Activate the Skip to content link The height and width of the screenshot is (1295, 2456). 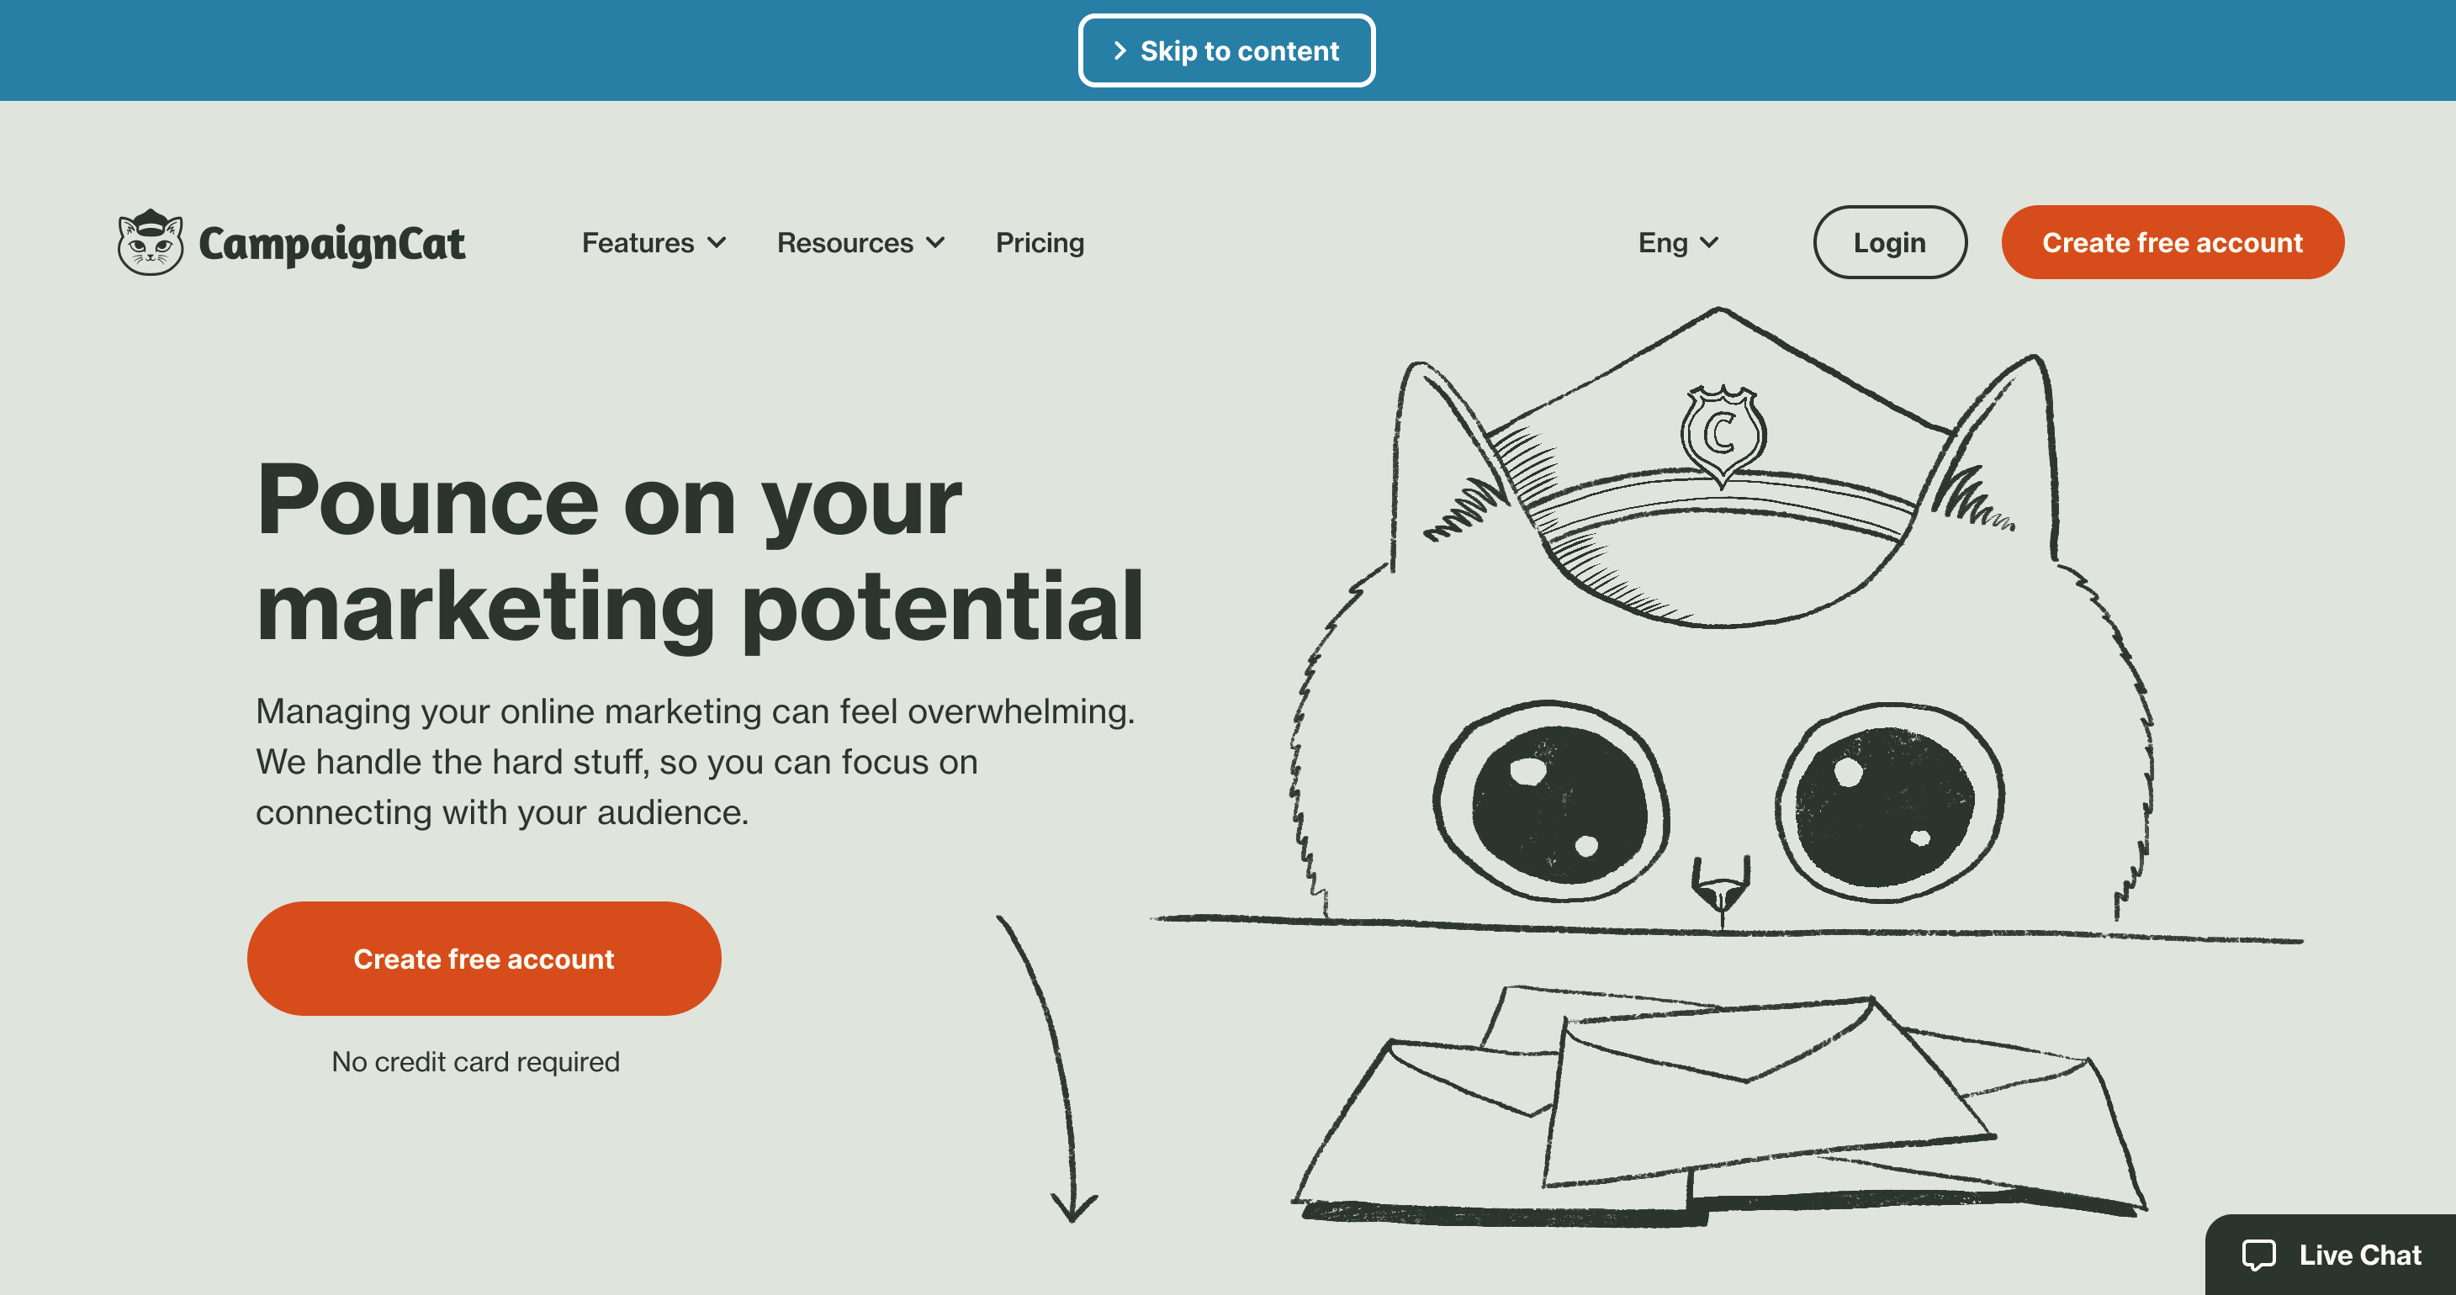(1226, 50)
